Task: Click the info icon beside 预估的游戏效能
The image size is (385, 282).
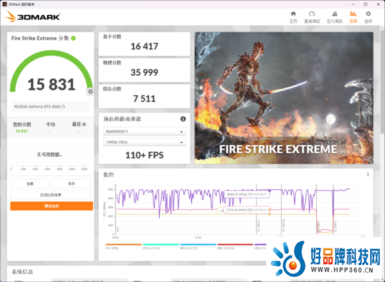Action: pyautogui.click(x=183, y=119)
